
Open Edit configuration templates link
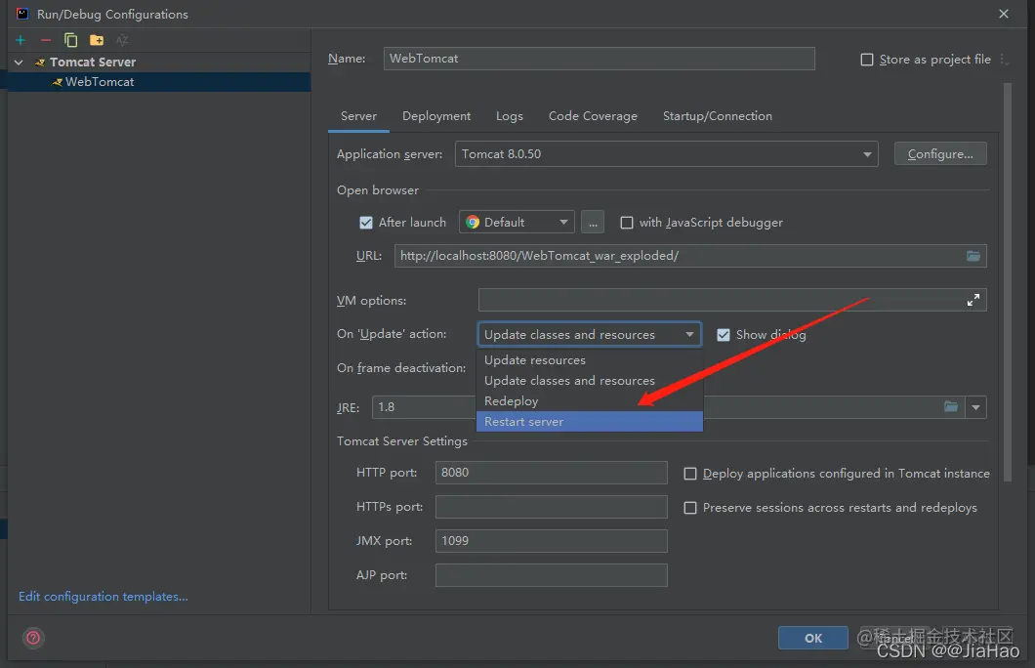coord(103,596)
